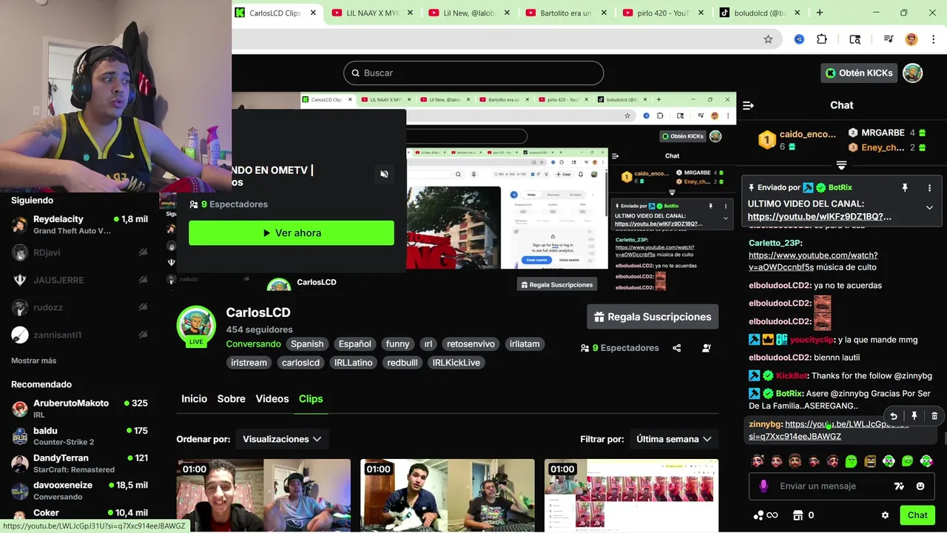
Task: Open channel points icon with infinity symbol
Action: pyautogui.click(x=766, y=515)
